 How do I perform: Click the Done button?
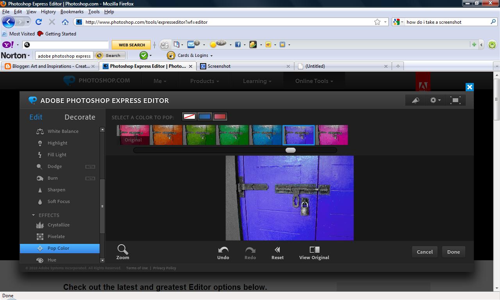[x=454, y=252]
